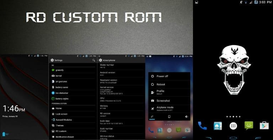Open the Profile chooser in the power menu
Image resolution: width=273 pixels, height=140 pixels.
pyautogui.click(x=169, y=92)
